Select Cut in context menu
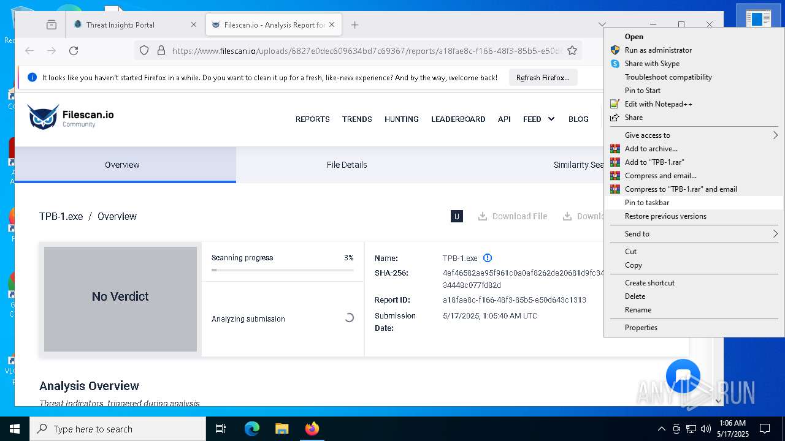Image resolution: width=785 pixels, height=441 pixels. click(694, 252)
